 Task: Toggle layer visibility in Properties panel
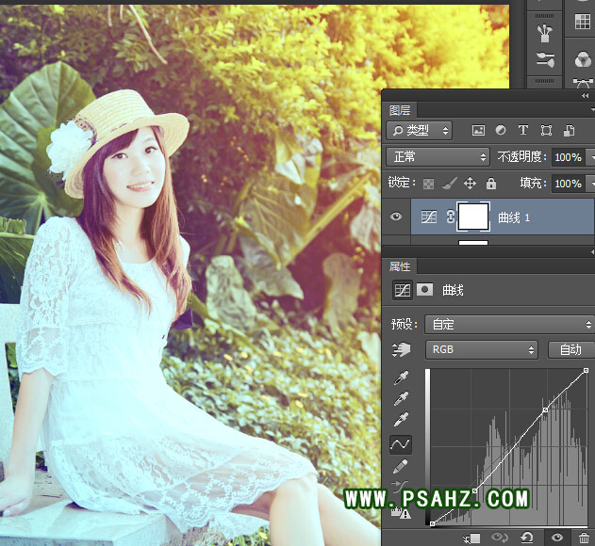tap(557, 538)
